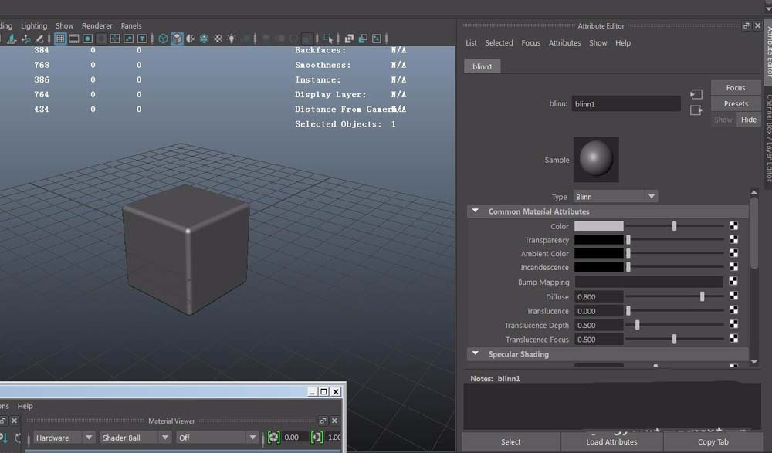The height and width of the screenshot is (453, 772).
Task: Click the Load Attributes button
Action: tap(611, 442)
